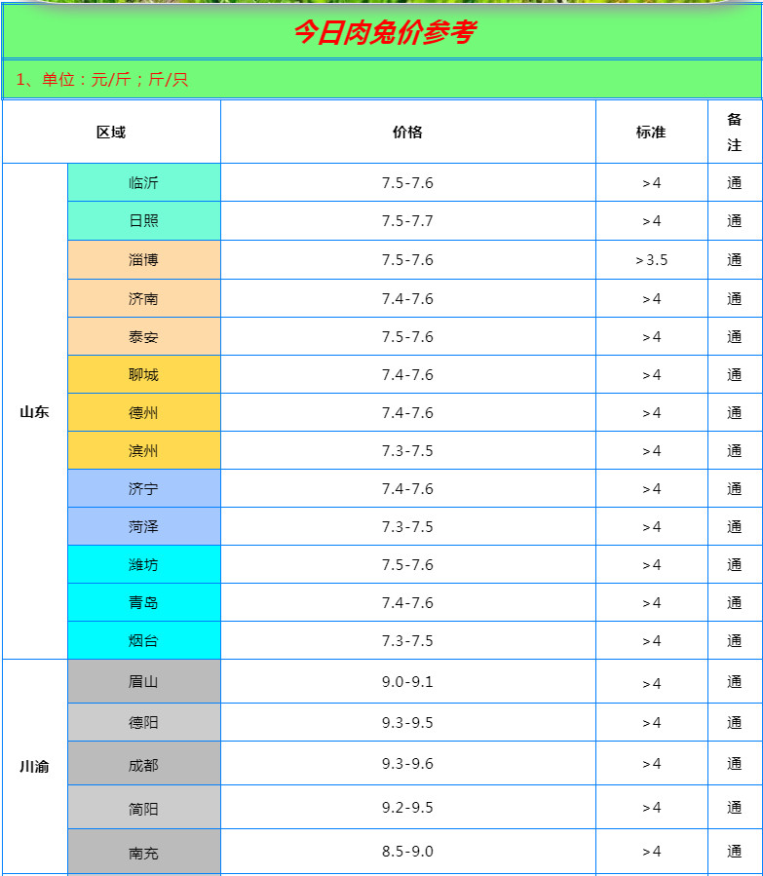The height and width of the screenshot is (876, 763).
Task: Select the 价格 column header
Action: [407, 133]
